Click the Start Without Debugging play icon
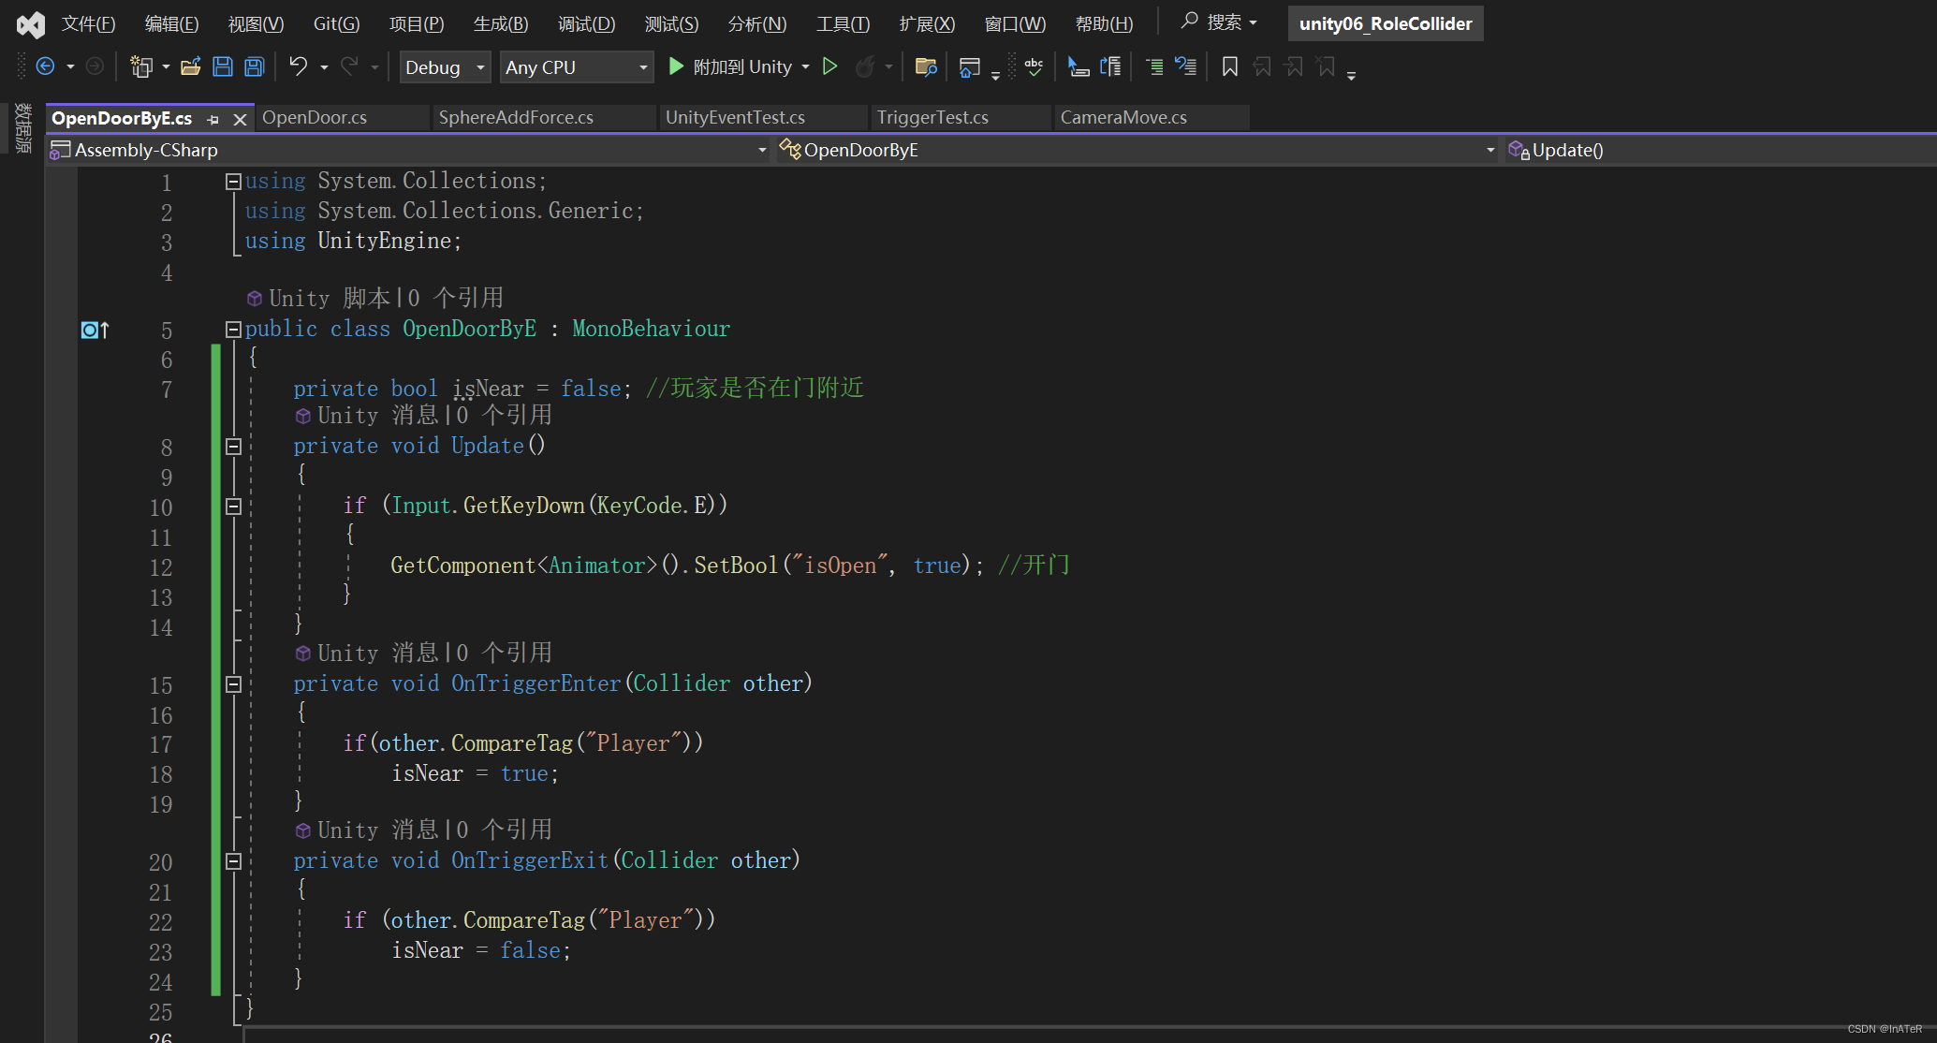 point(829,66)
